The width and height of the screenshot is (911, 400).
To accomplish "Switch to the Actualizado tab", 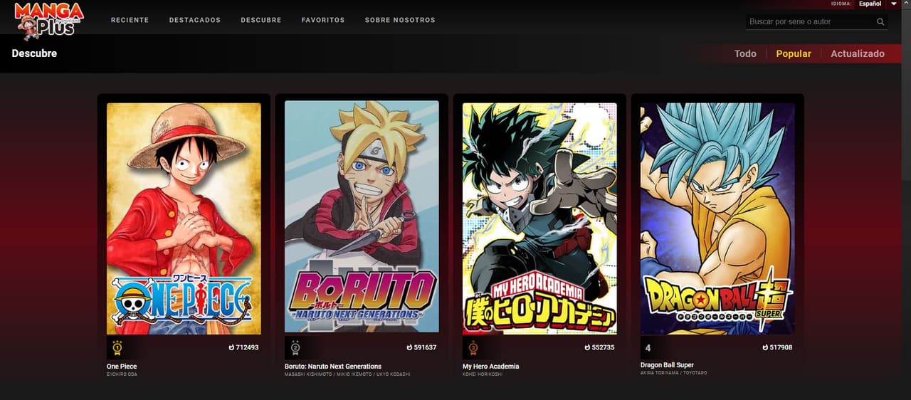I will [x=858, y=53].
